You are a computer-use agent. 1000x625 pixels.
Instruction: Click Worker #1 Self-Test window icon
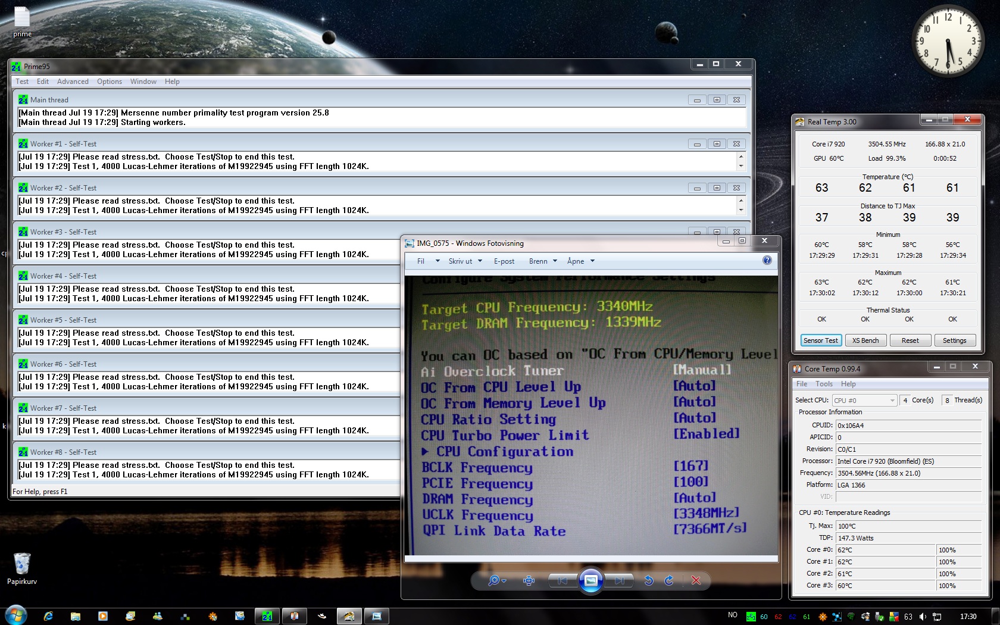point(23,144)
